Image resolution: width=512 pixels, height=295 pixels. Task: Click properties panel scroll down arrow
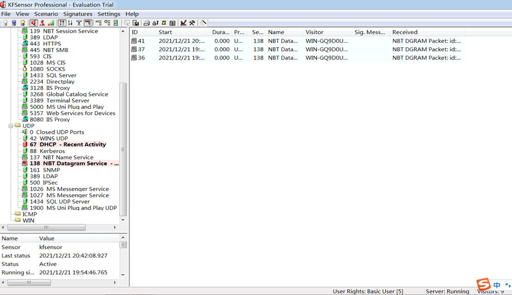tap(123, 275)
